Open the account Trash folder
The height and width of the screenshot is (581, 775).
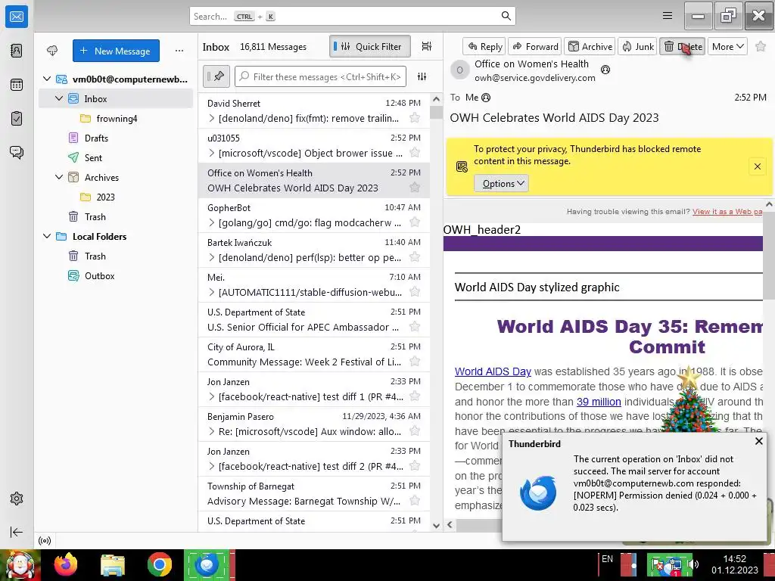pyautogui.click(x=95, y=217)
